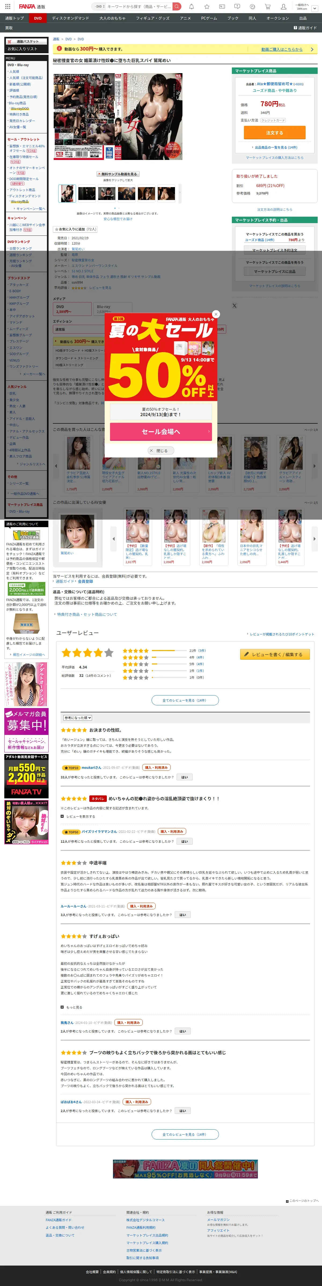Select the フィギュア・グッズ tab
Screen dimensions: 322x1286
pyautogui.click(x=152, y=18)
